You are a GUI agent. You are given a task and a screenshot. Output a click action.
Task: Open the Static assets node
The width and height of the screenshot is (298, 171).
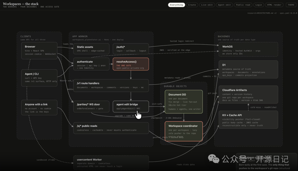(91, 49)
